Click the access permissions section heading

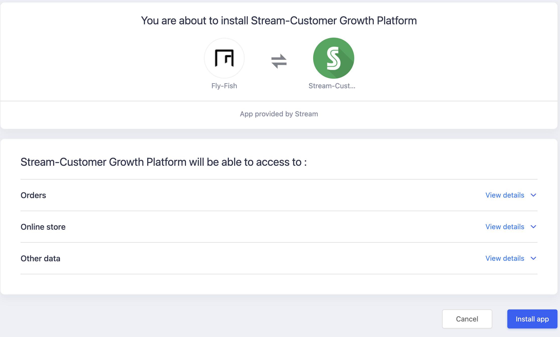coord(164,162)
